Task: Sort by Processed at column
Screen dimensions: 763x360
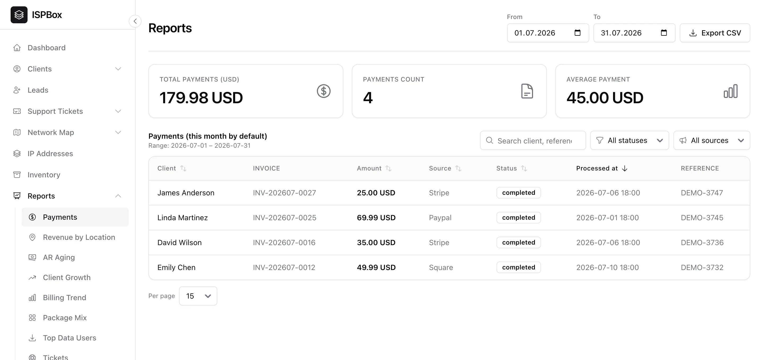Action: pyautogui.click(x=602, y=168)
